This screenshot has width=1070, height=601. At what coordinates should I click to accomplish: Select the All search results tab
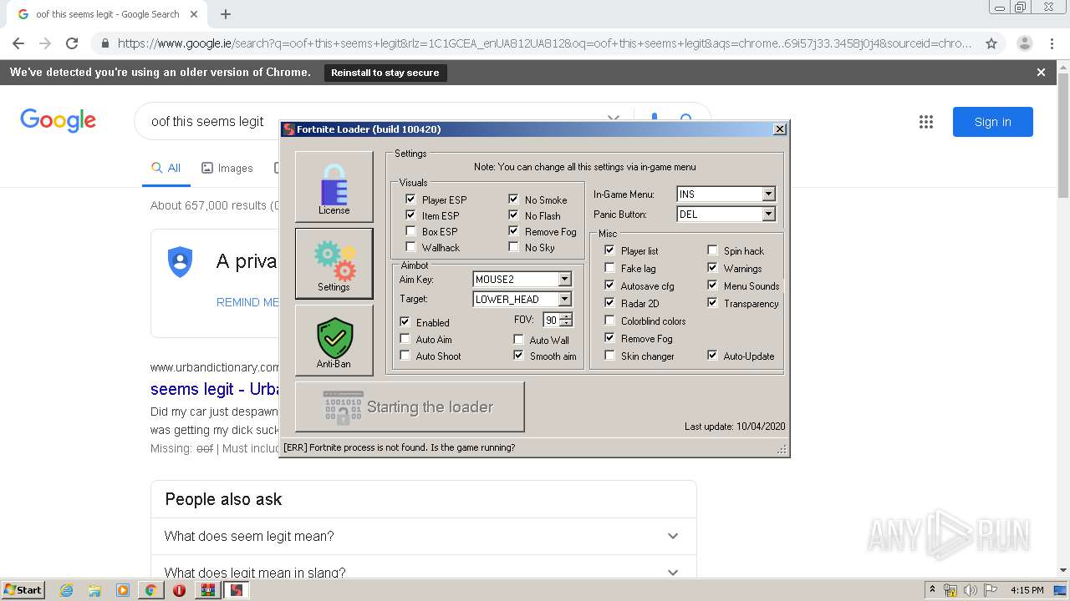(166, 168)
